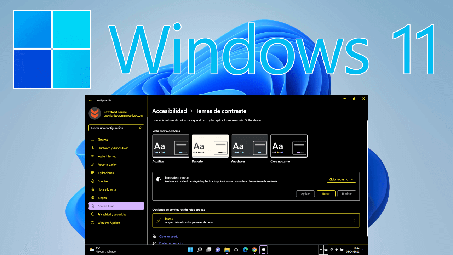Image resolution: width=453 pixels, height=255 pixels.
Task: Click the settings window vertical scrollbar
Action: coord(367,179)
